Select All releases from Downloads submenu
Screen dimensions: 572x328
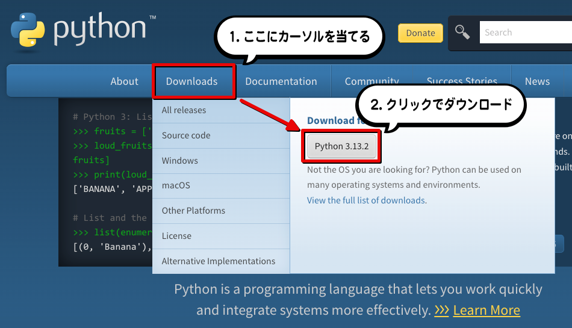tap(221, 110)
